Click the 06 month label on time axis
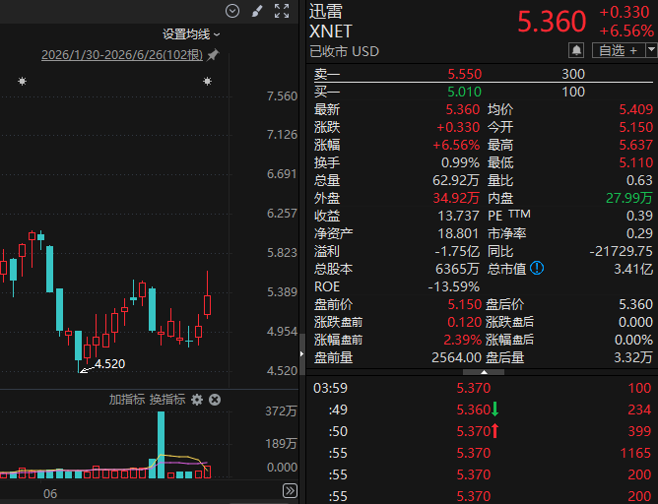Viewport: 658px width, 504px height. coord(50,493)
